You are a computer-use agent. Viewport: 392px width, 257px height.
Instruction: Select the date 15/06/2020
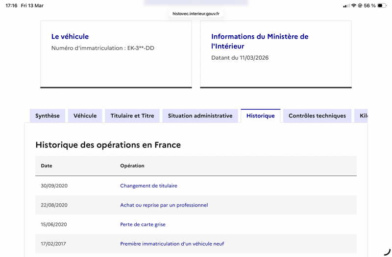click(54, 225)
